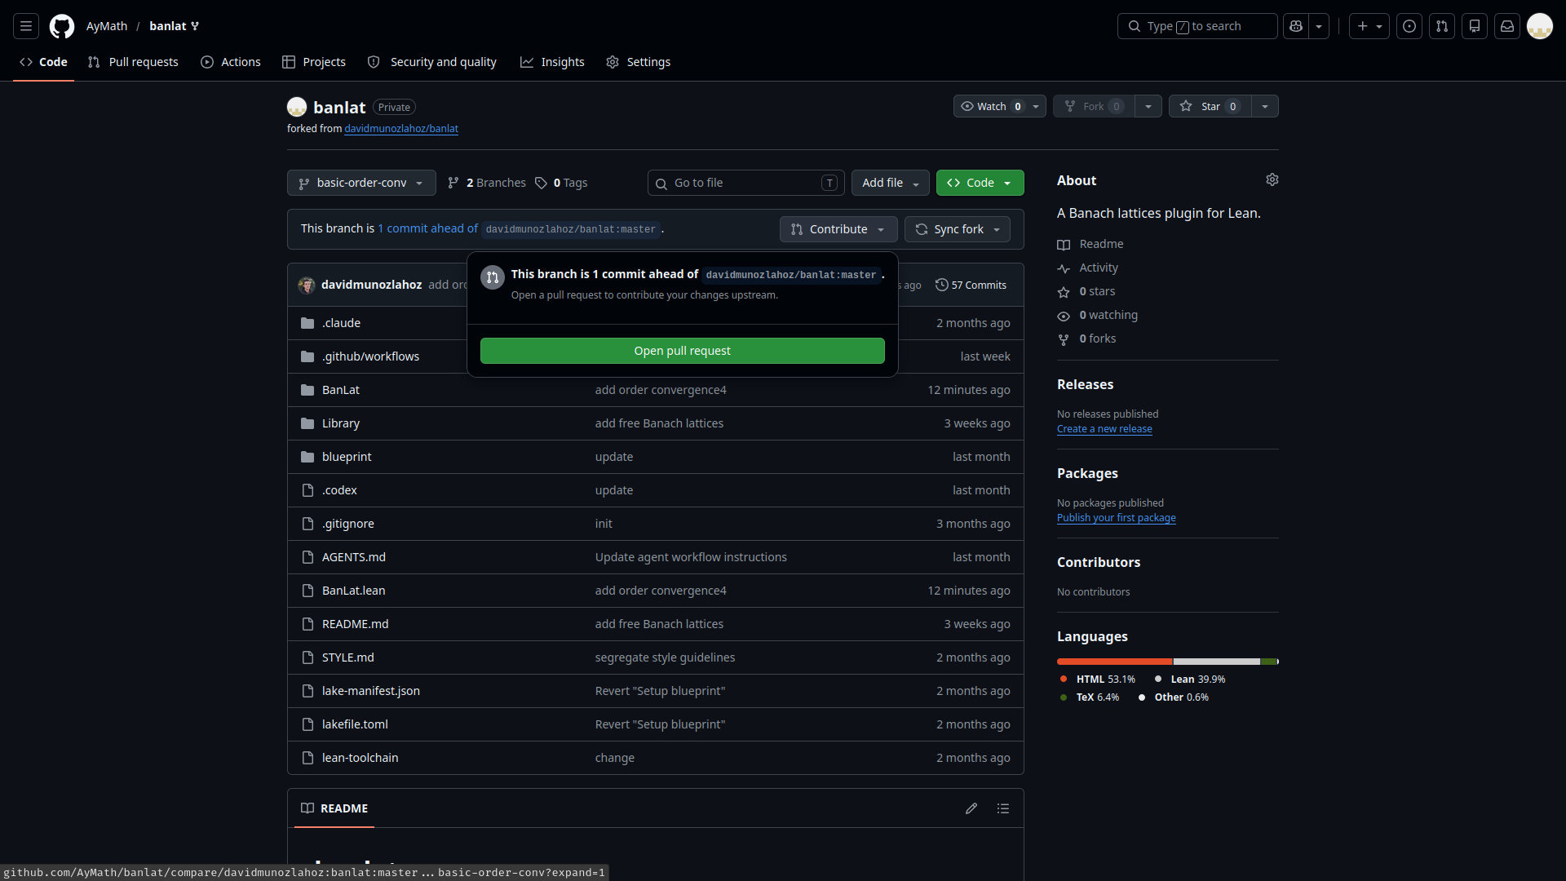The height and width of the screenshot is (881, 1566).
Task: Open the user profile avatar menu
Action: [1540, 26]
